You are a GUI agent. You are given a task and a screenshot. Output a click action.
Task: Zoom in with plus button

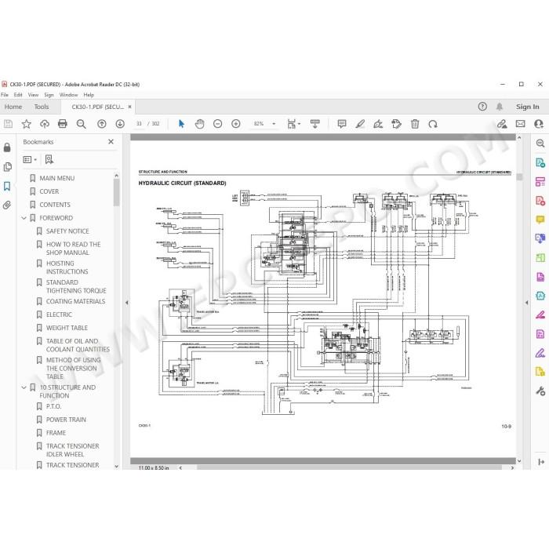[236, 124]
